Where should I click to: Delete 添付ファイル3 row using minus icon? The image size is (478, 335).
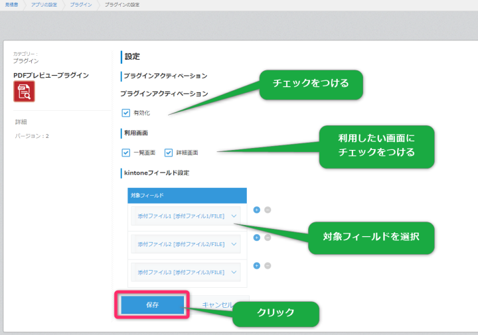click(x=268, y=265)
